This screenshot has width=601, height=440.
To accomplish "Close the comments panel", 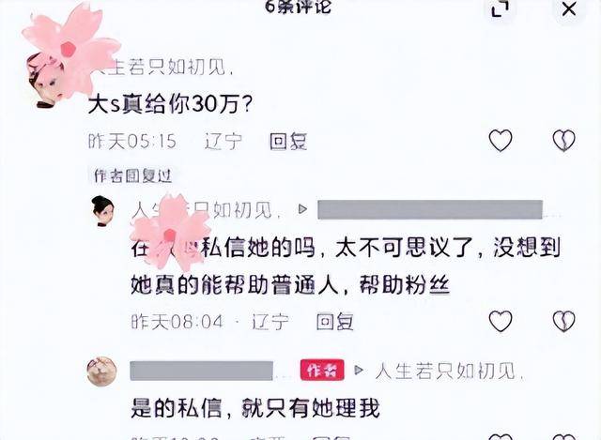I will (569, 8).
